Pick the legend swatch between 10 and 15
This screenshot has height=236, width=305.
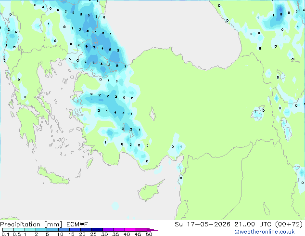point(64,230)
